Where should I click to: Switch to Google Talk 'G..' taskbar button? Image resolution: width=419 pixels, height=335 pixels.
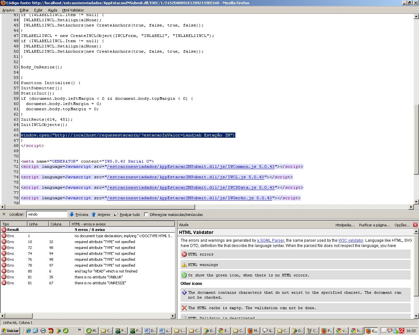[x=268, y=331]
